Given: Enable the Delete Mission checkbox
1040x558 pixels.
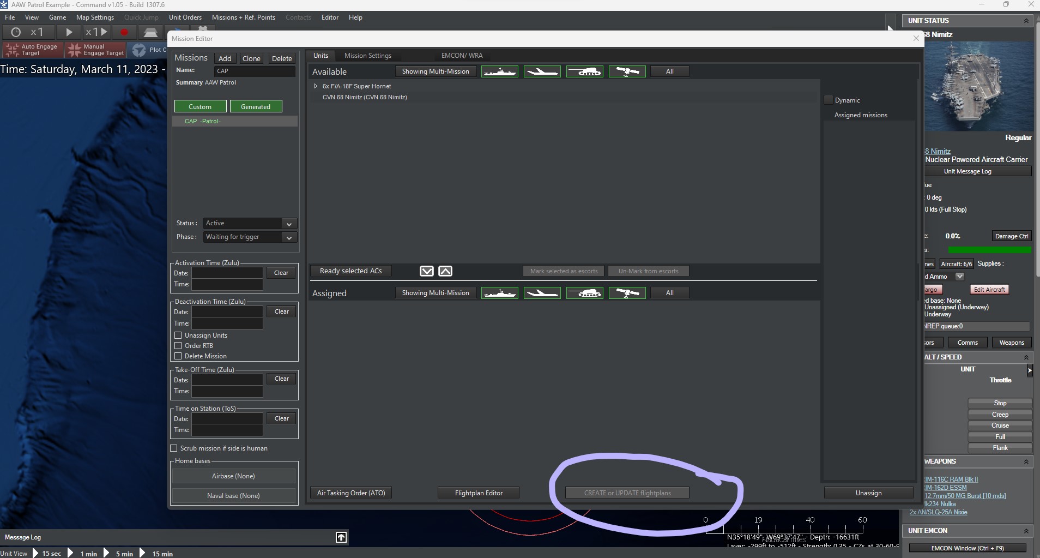Looking at the screenshot, I should [178, 356].
